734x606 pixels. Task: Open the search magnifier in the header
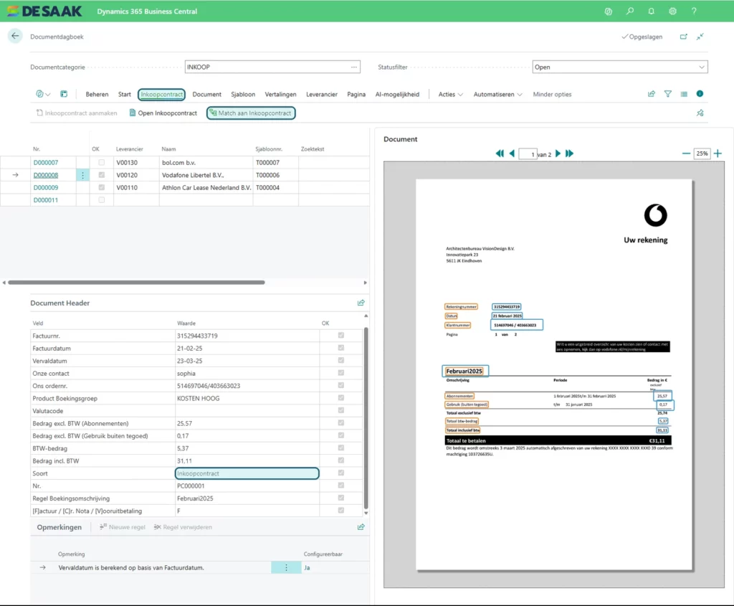[629, 11]
